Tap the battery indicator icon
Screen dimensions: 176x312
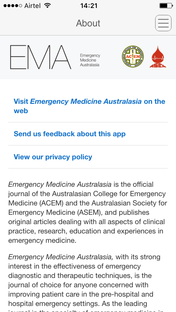tap(166, 5)
